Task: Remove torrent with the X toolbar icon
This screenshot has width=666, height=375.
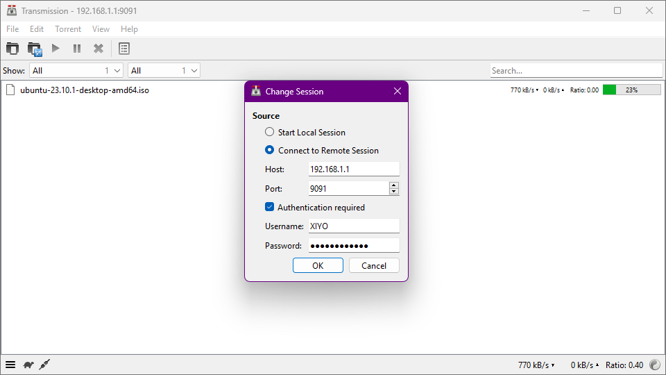Action: click(x=99, y=49)
